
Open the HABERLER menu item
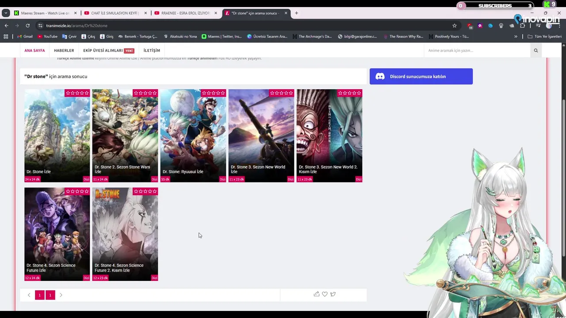[64, 50]
